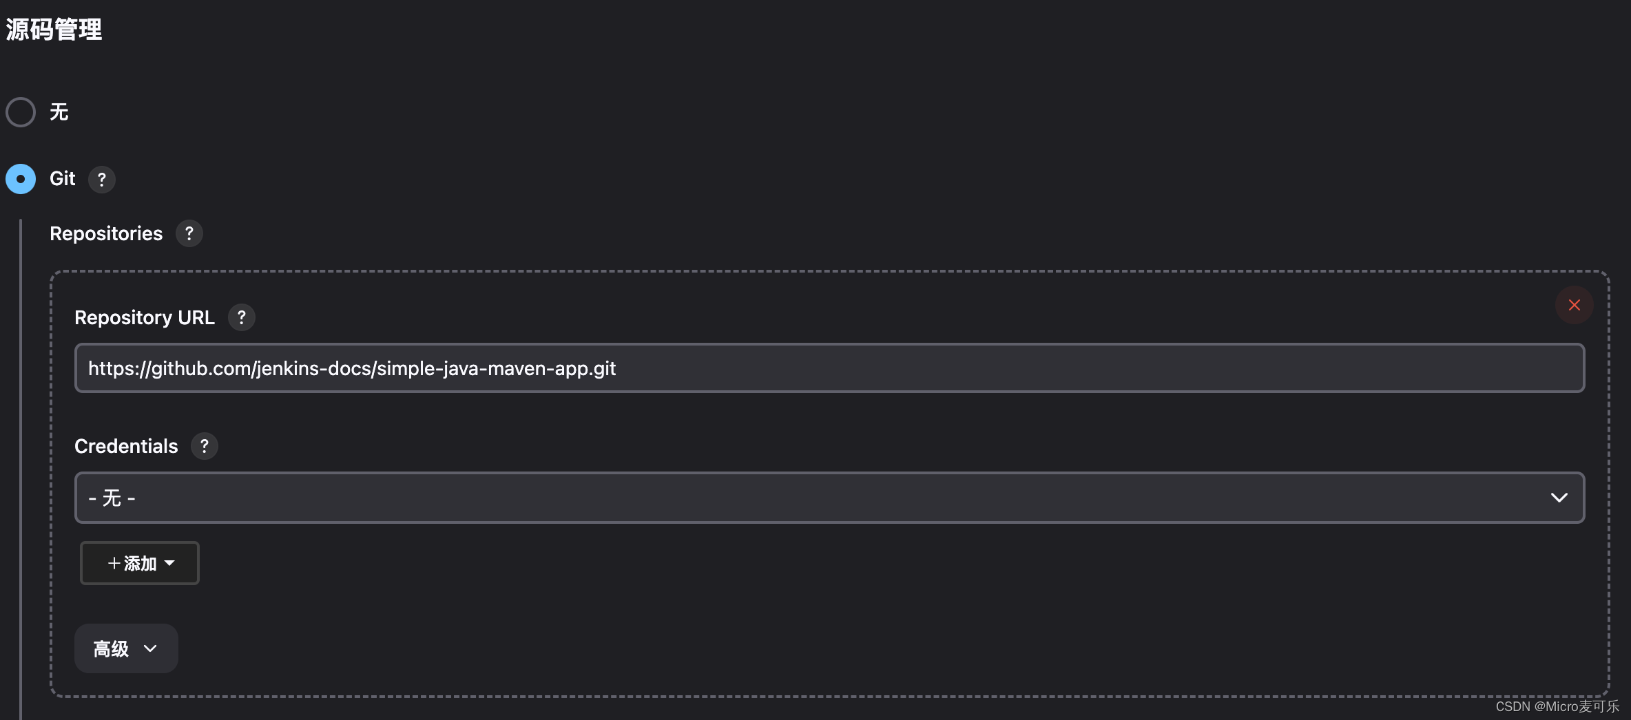Click the 源码管理 section heading
The height and width of the screenshot is (720, 1631).
coord(54,30)
